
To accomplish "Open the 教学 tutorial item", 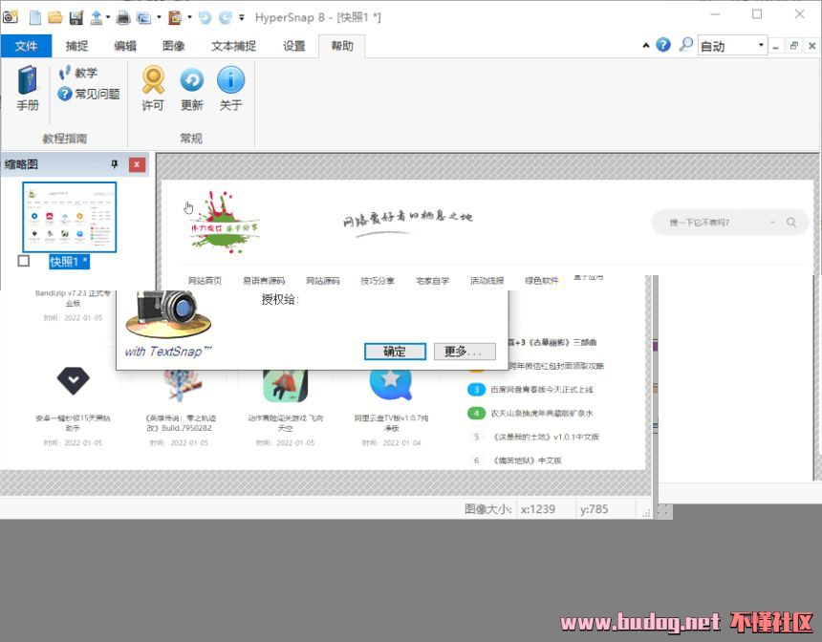I will [x=78, y=73].
